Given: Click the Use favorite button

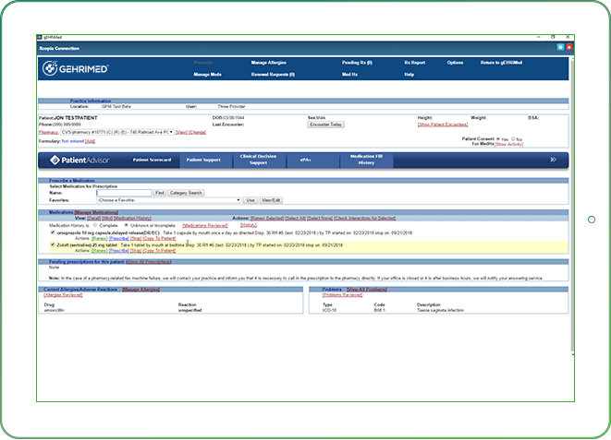Looking at the screenshot, I should tap(251, 200).
